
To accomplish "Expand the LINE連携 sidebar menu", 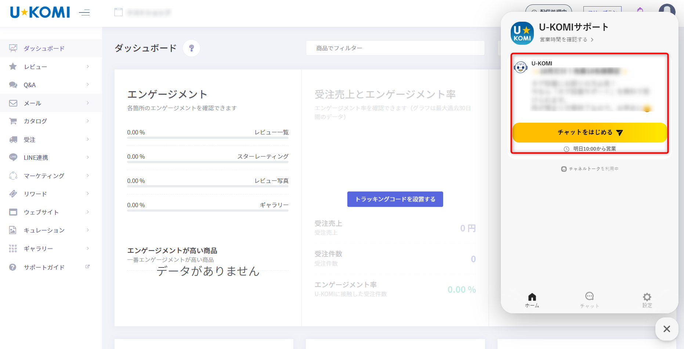I will (x=51, y=158).
